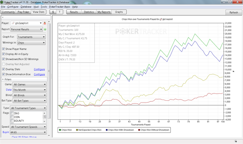The image size is (243, 144).
Task: Open the Hud menu
Action: tap(36, 7)
